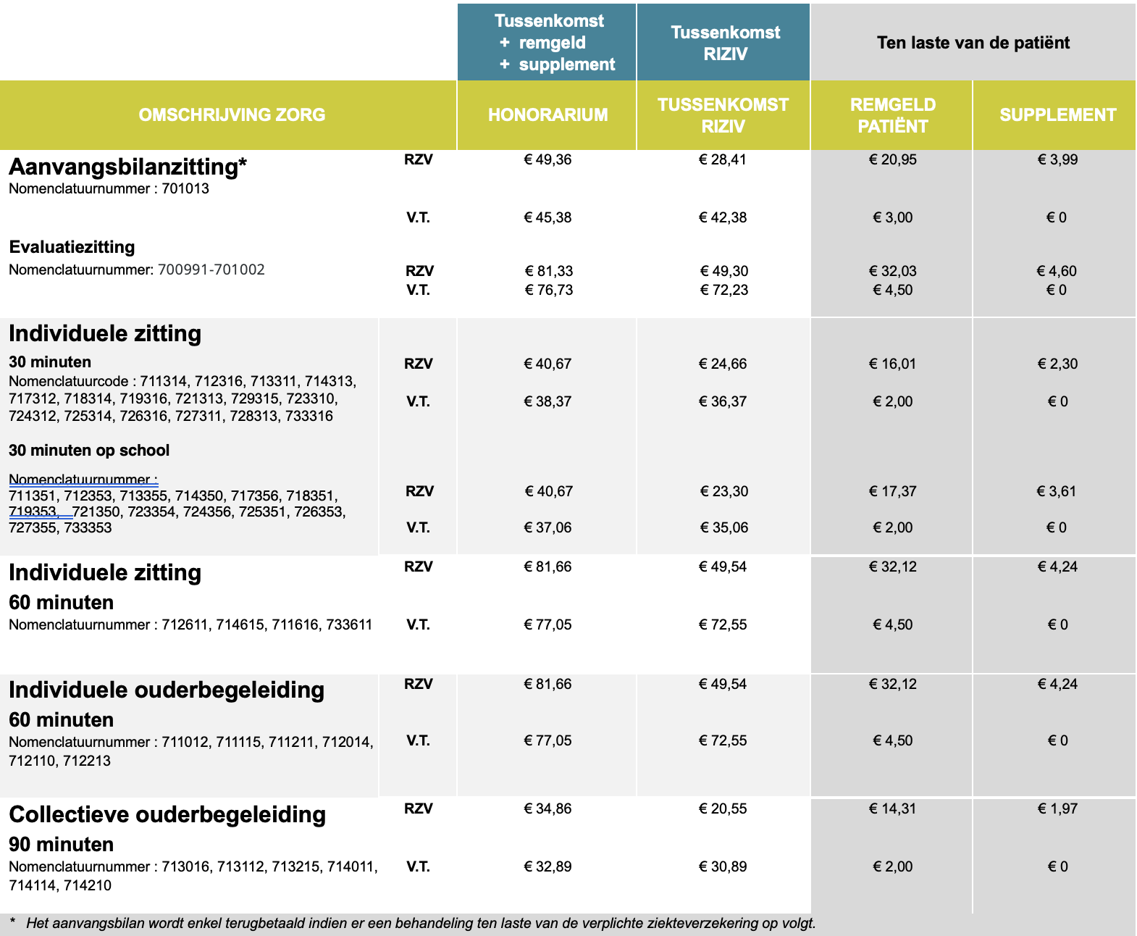Select the € 3,99 supplement value
This screenshot has width=1137, height=936.
click(1057, 160)
